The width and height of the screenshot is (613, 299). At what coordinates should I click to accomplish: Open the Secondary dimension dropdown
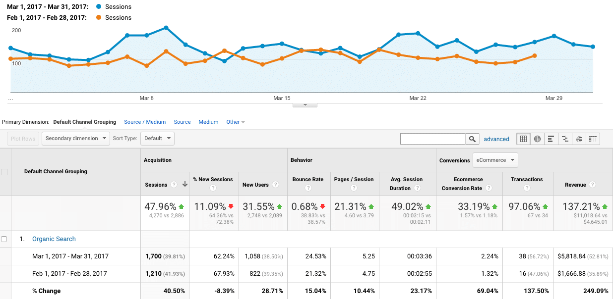(76, 139)
